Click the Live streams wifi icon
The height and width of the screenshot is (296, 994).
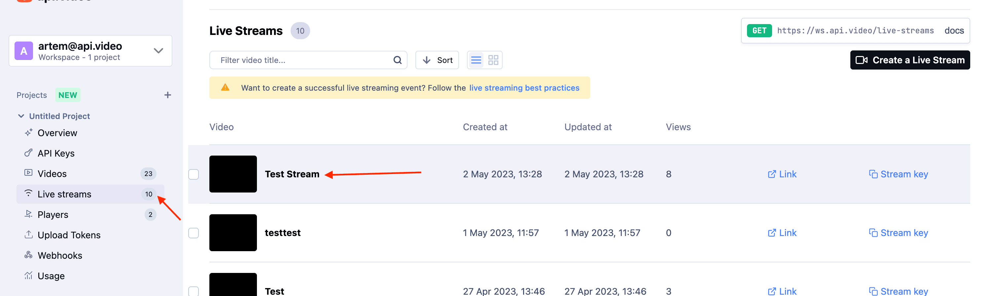28,192
